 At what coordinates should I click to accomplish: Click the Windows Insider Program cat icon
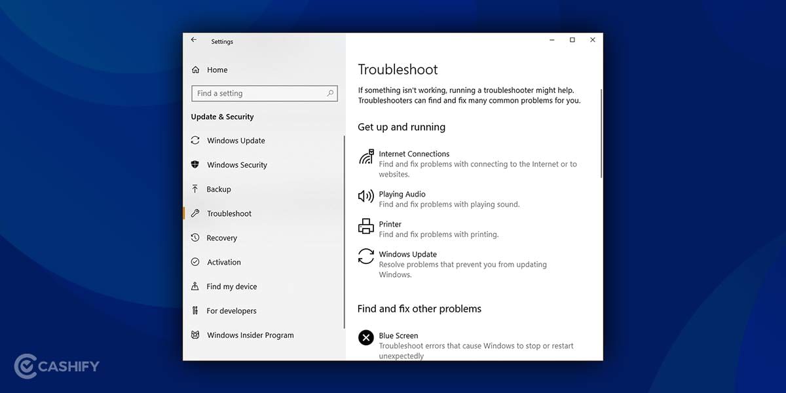pyautogui.click(x=195, y=335)
